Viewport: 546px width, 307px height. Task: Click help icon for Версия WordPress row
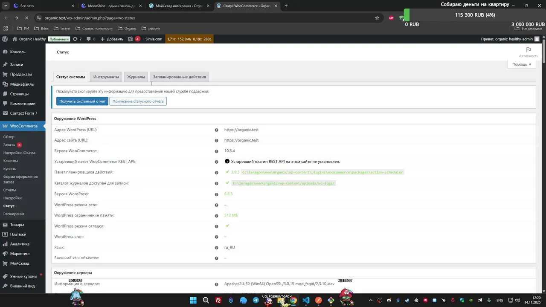[217, 194]
